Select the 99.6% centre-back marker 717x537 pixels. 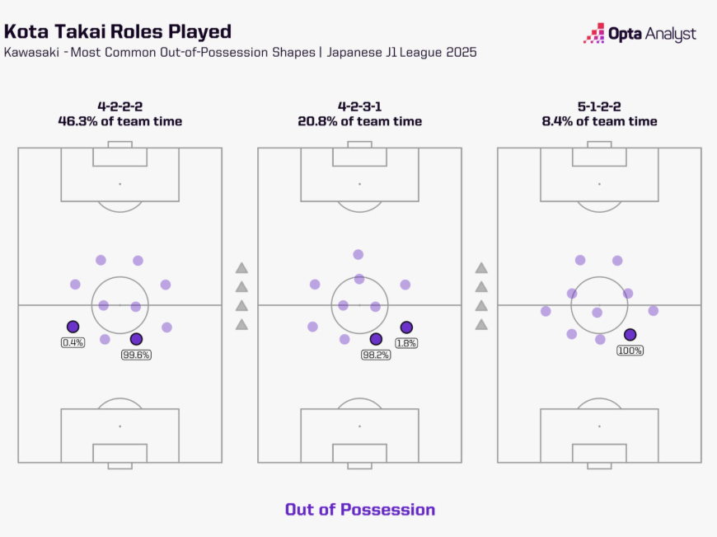(136, 339)
